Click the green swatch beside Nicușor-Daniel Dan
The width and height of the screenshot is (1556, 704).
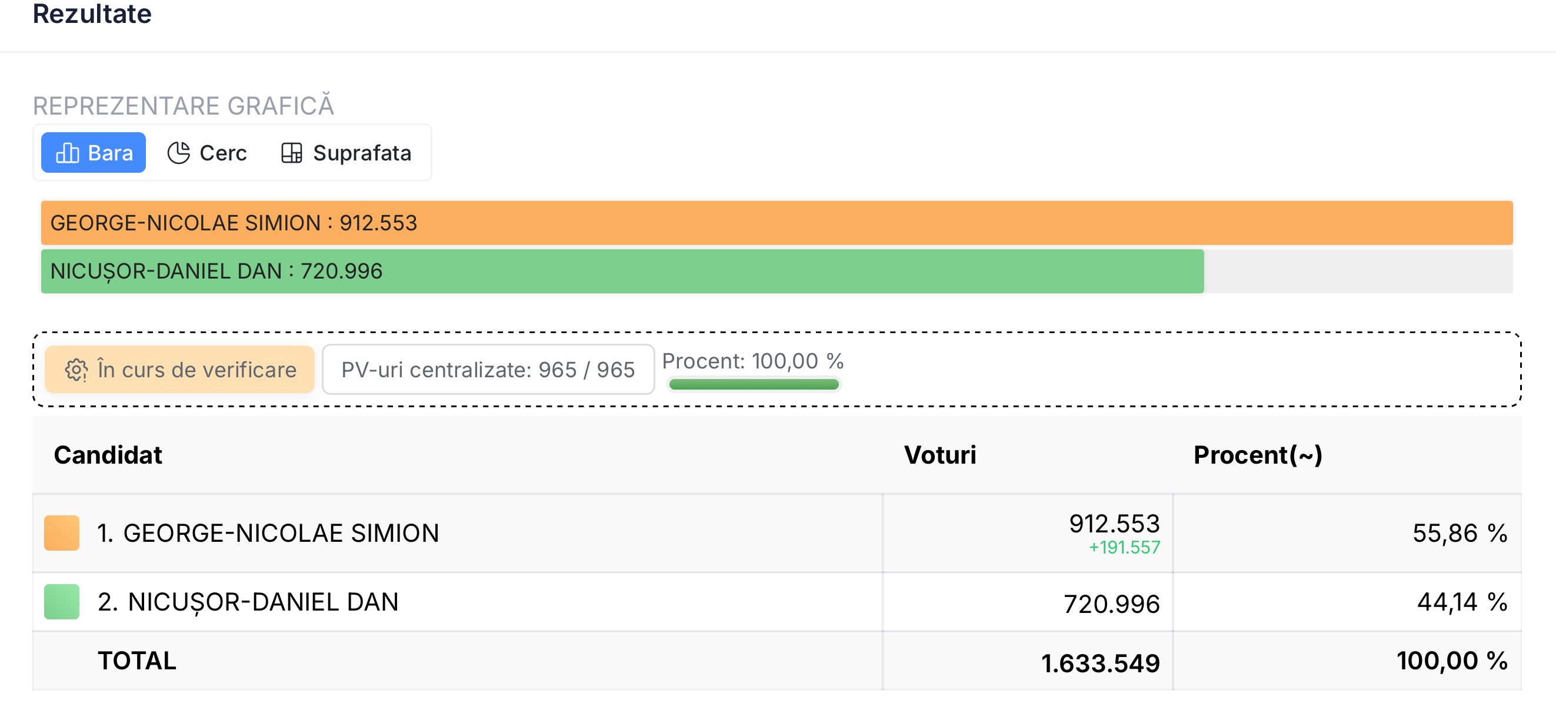coord(62,602)
